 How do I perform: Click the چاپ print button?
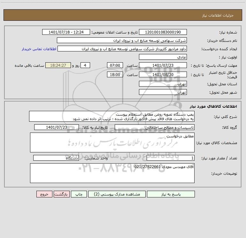[x=79, y=194]
